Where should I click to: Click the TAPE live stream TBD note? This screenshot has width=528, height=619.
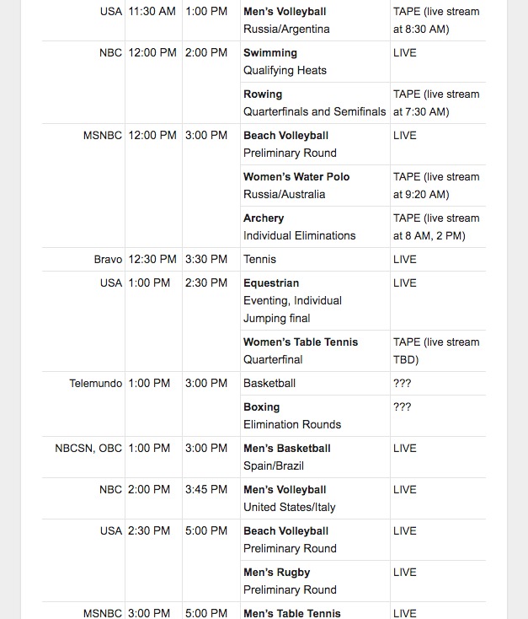435,351
